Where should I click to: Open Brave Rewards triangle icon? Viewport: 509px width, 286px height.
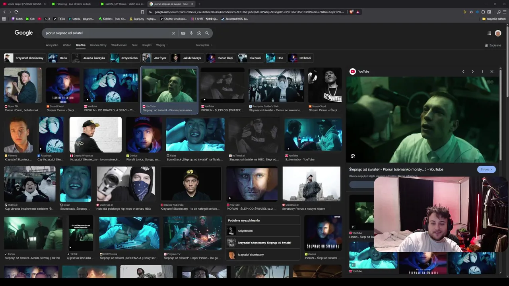click(x=357, y=12)
